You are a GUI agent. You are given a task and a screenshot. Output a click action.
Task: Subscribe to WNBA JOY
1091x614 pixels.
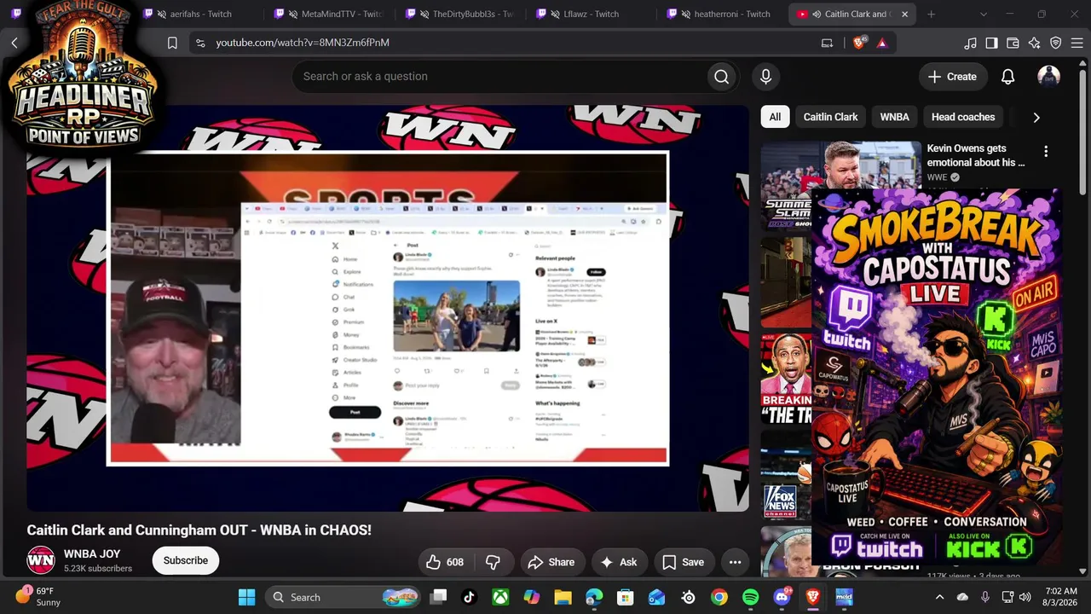pyautogui.click(x=186, y=560)
